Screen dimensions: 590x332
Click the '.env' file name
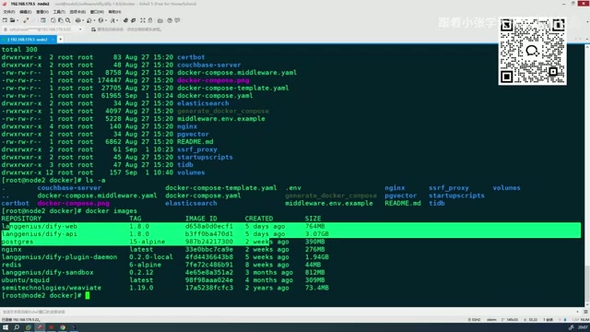click(293, 188)
